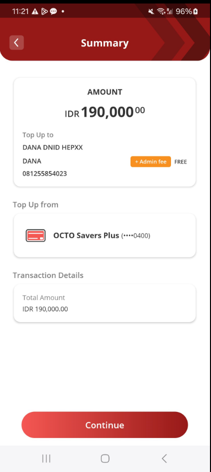Tap the Android back navigation icon
Viewport: 211px width, 472px height.
[164, 458]
